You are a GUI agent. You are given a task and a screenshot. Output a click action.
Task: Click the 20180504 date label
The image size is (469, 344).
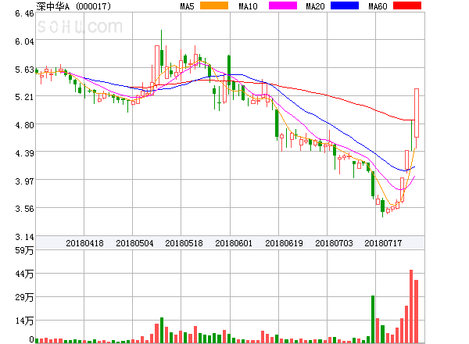134,243
